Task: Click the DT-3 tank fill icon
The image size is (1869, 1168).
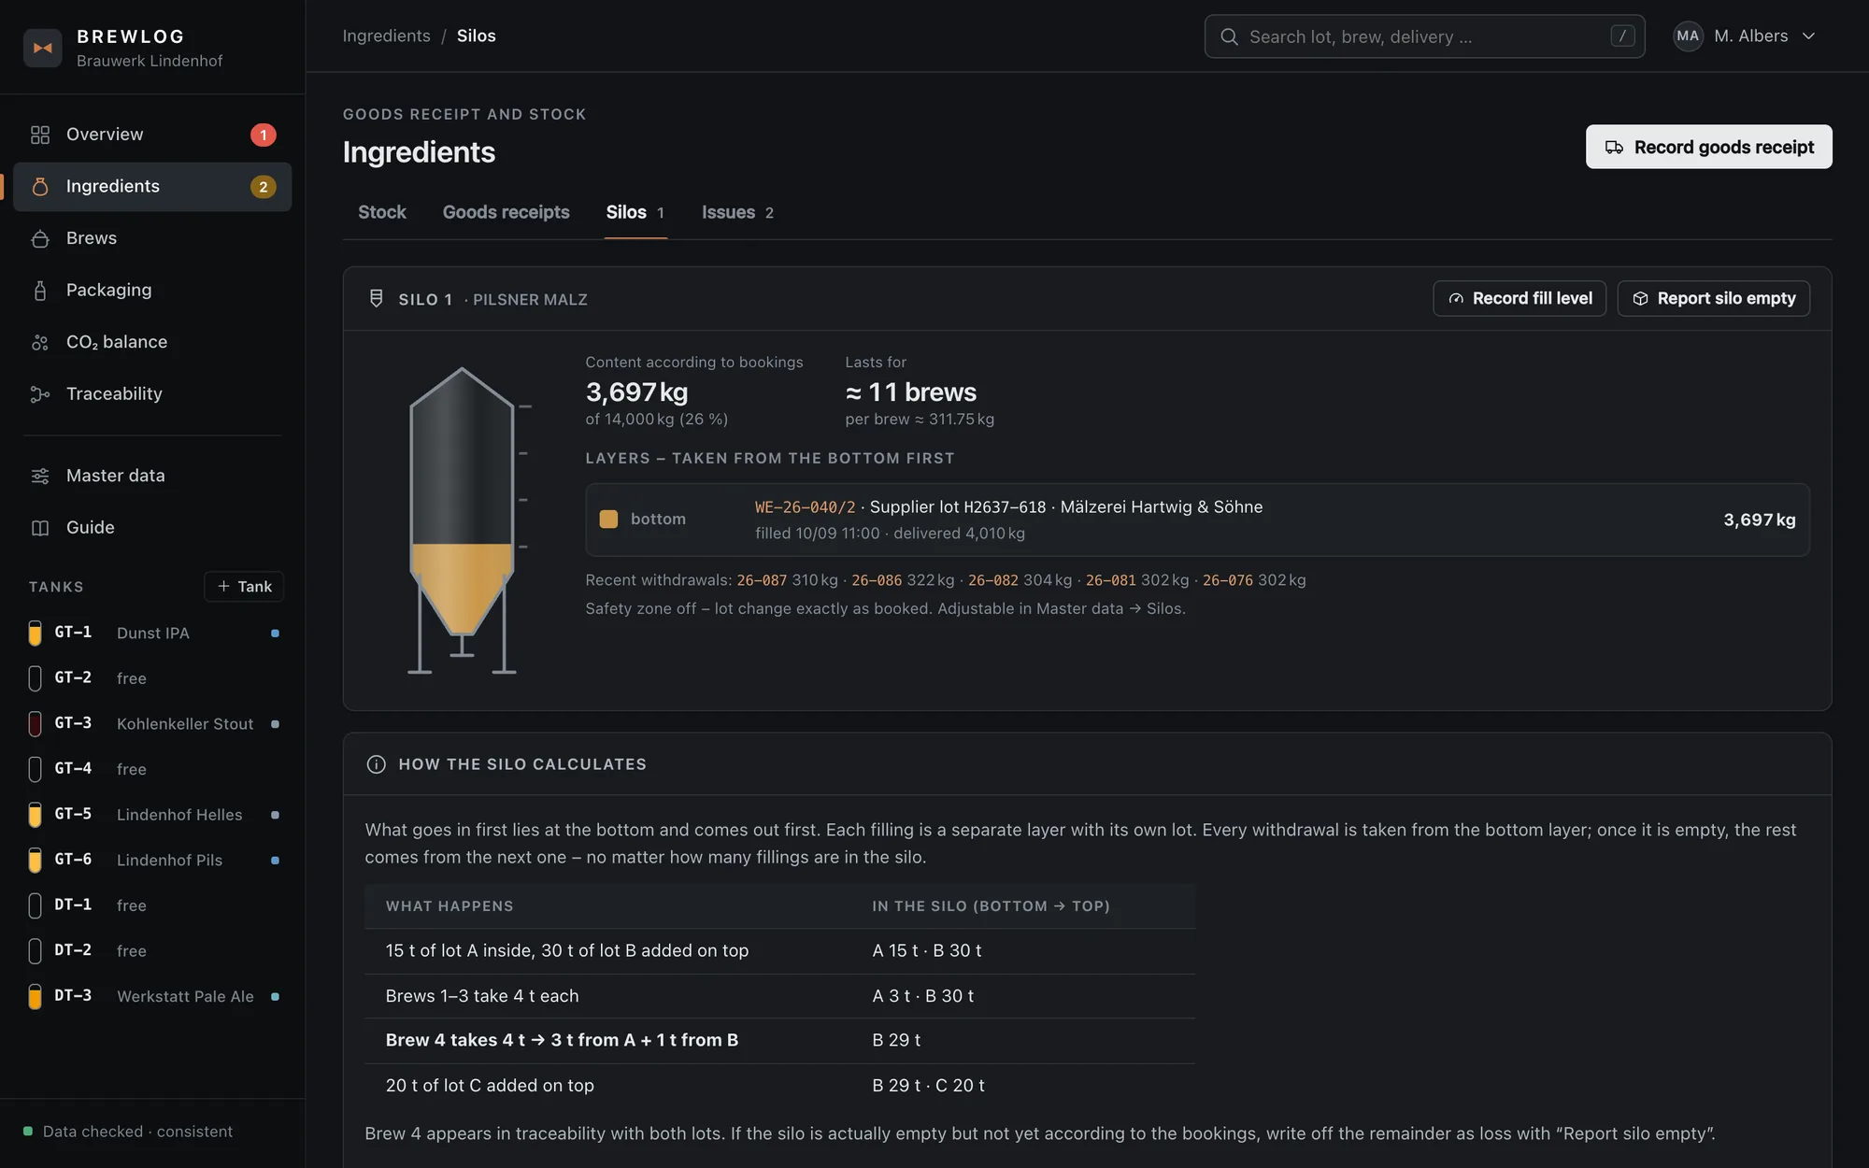Action: pos(35,996)
